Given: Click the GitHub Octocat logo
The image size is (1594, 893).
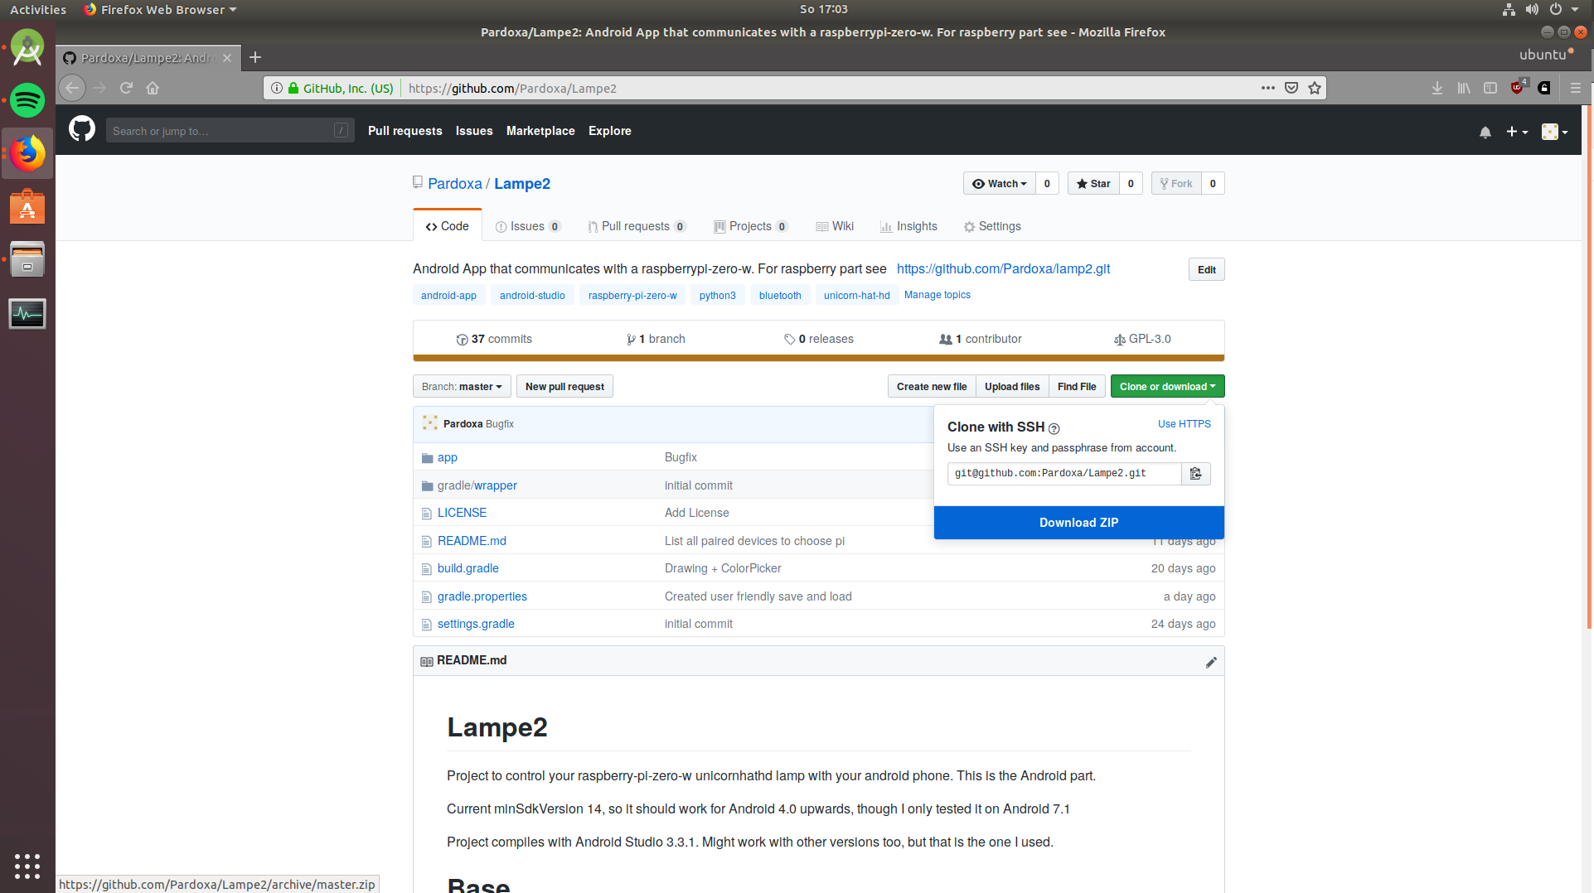Looking at the screenshot, I should point(82,130).
